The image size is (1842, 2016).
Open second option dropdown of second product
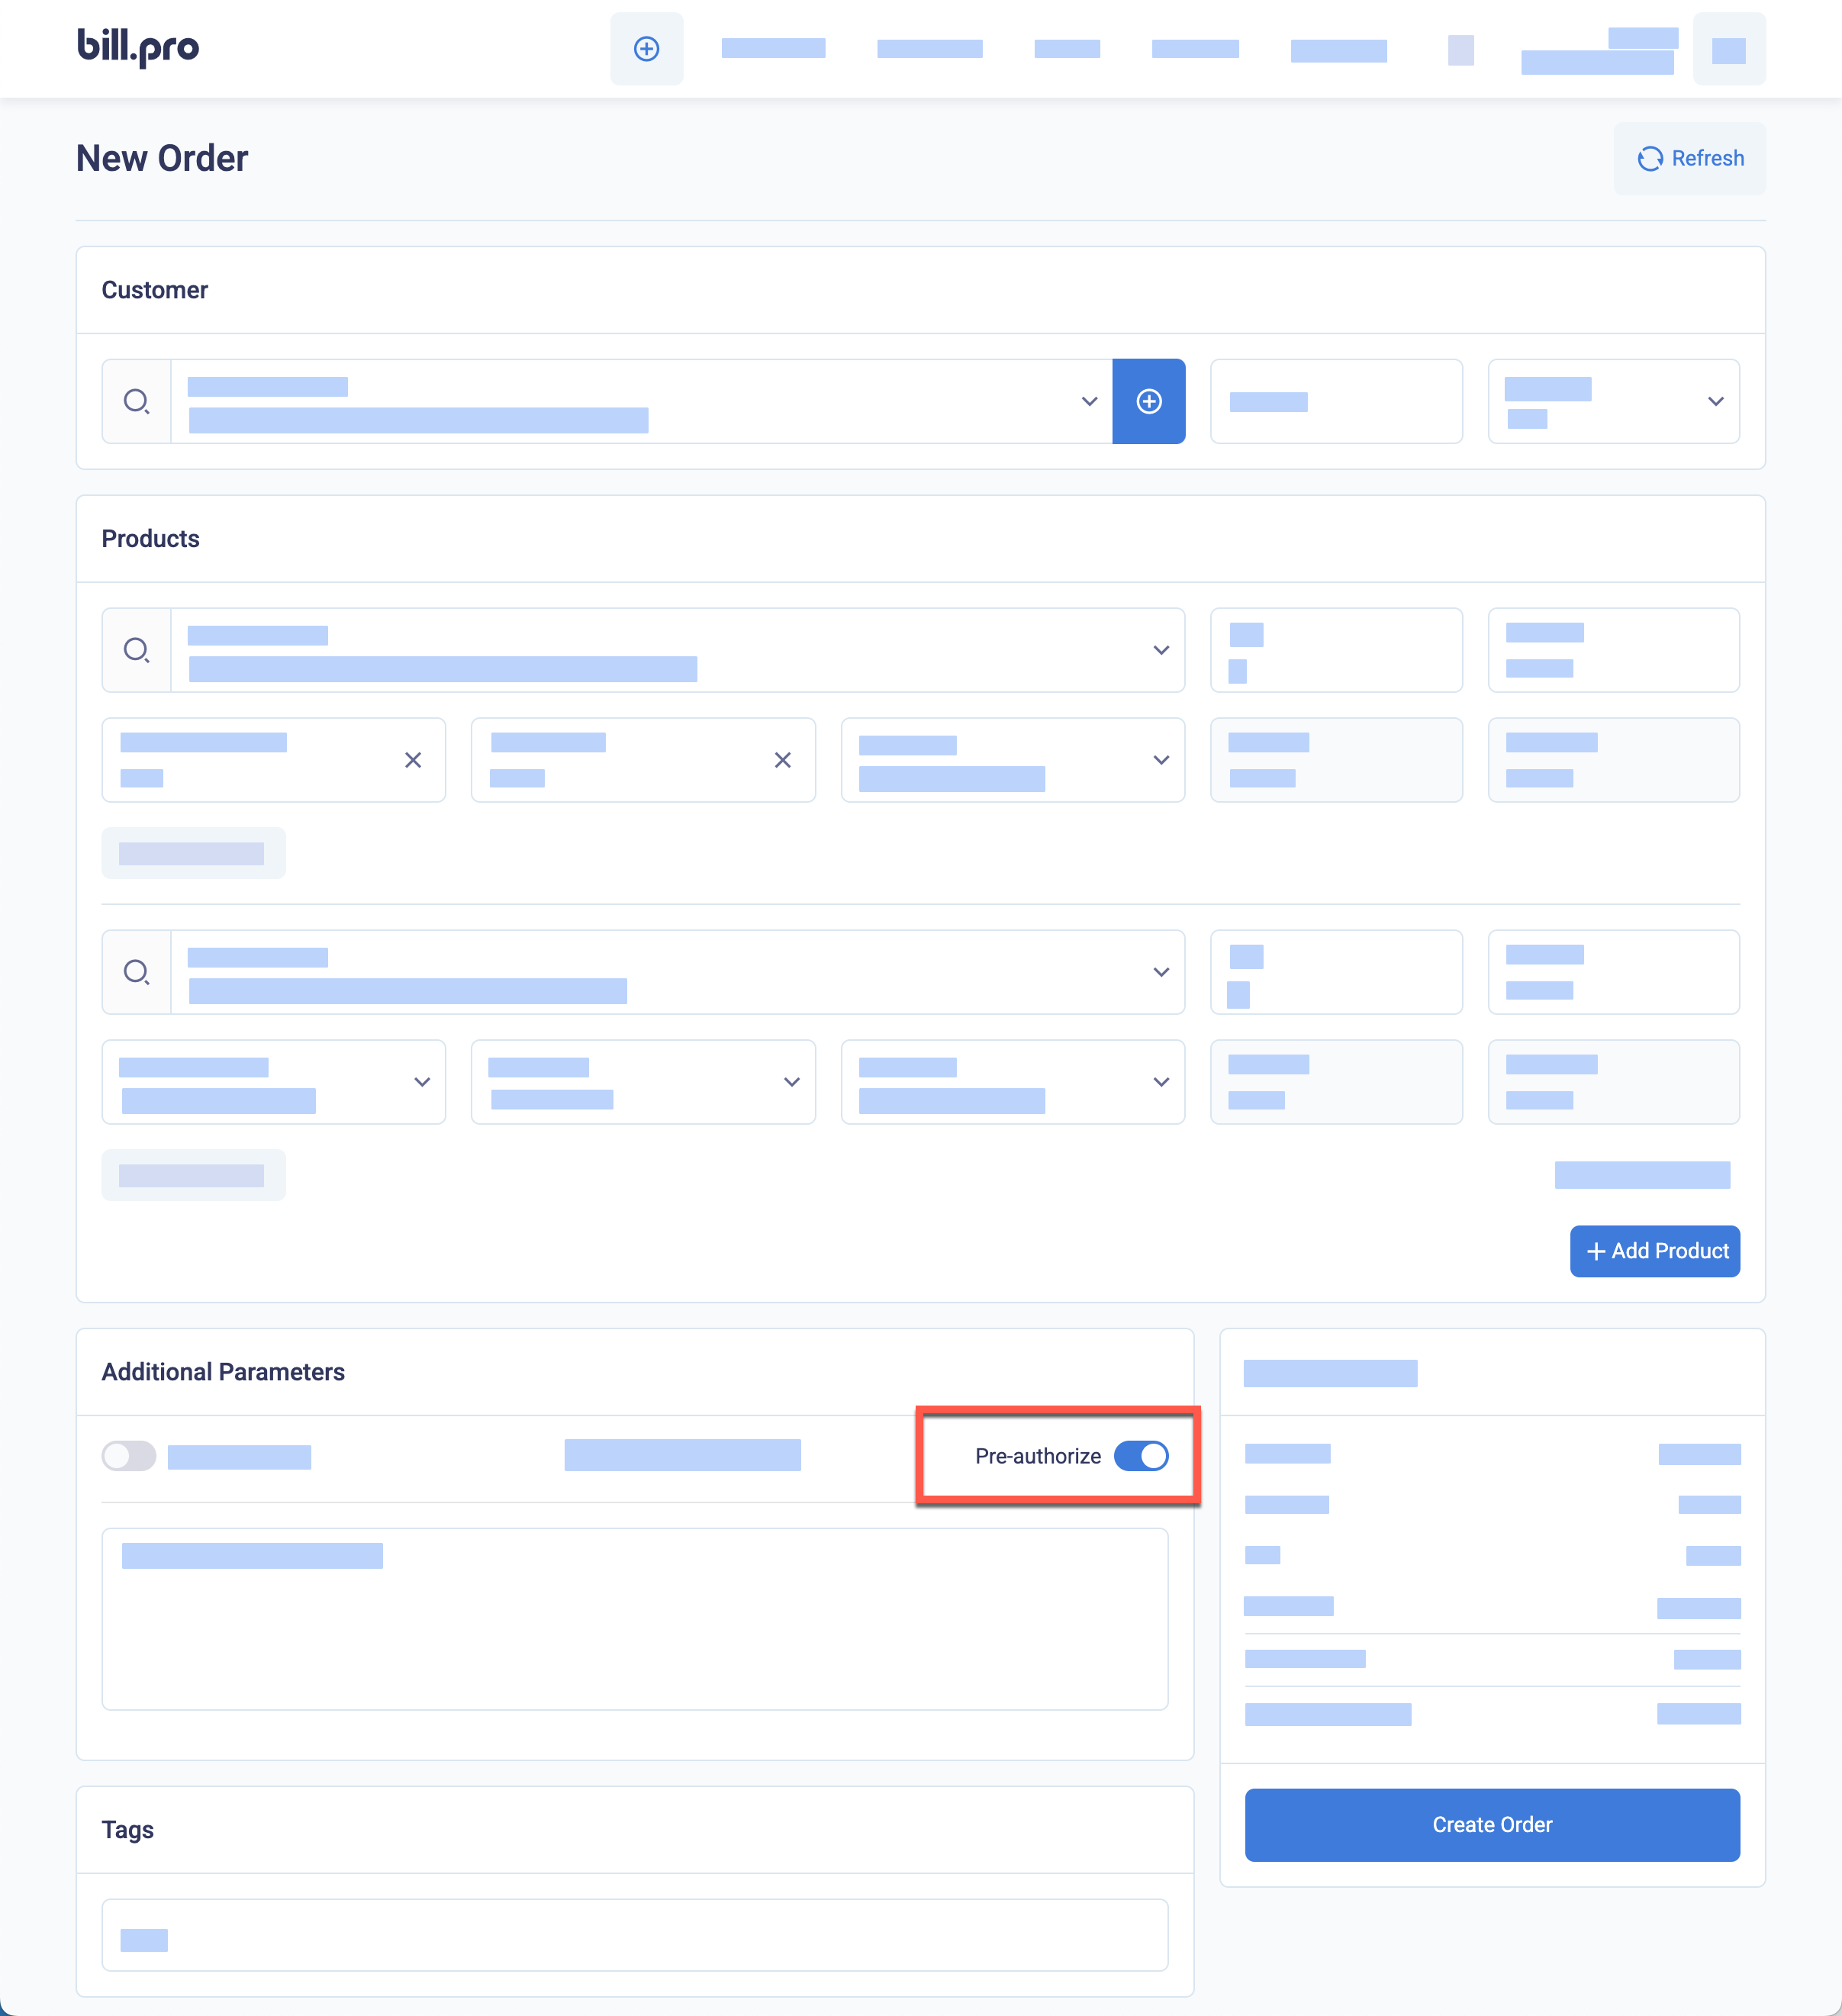643,1082
